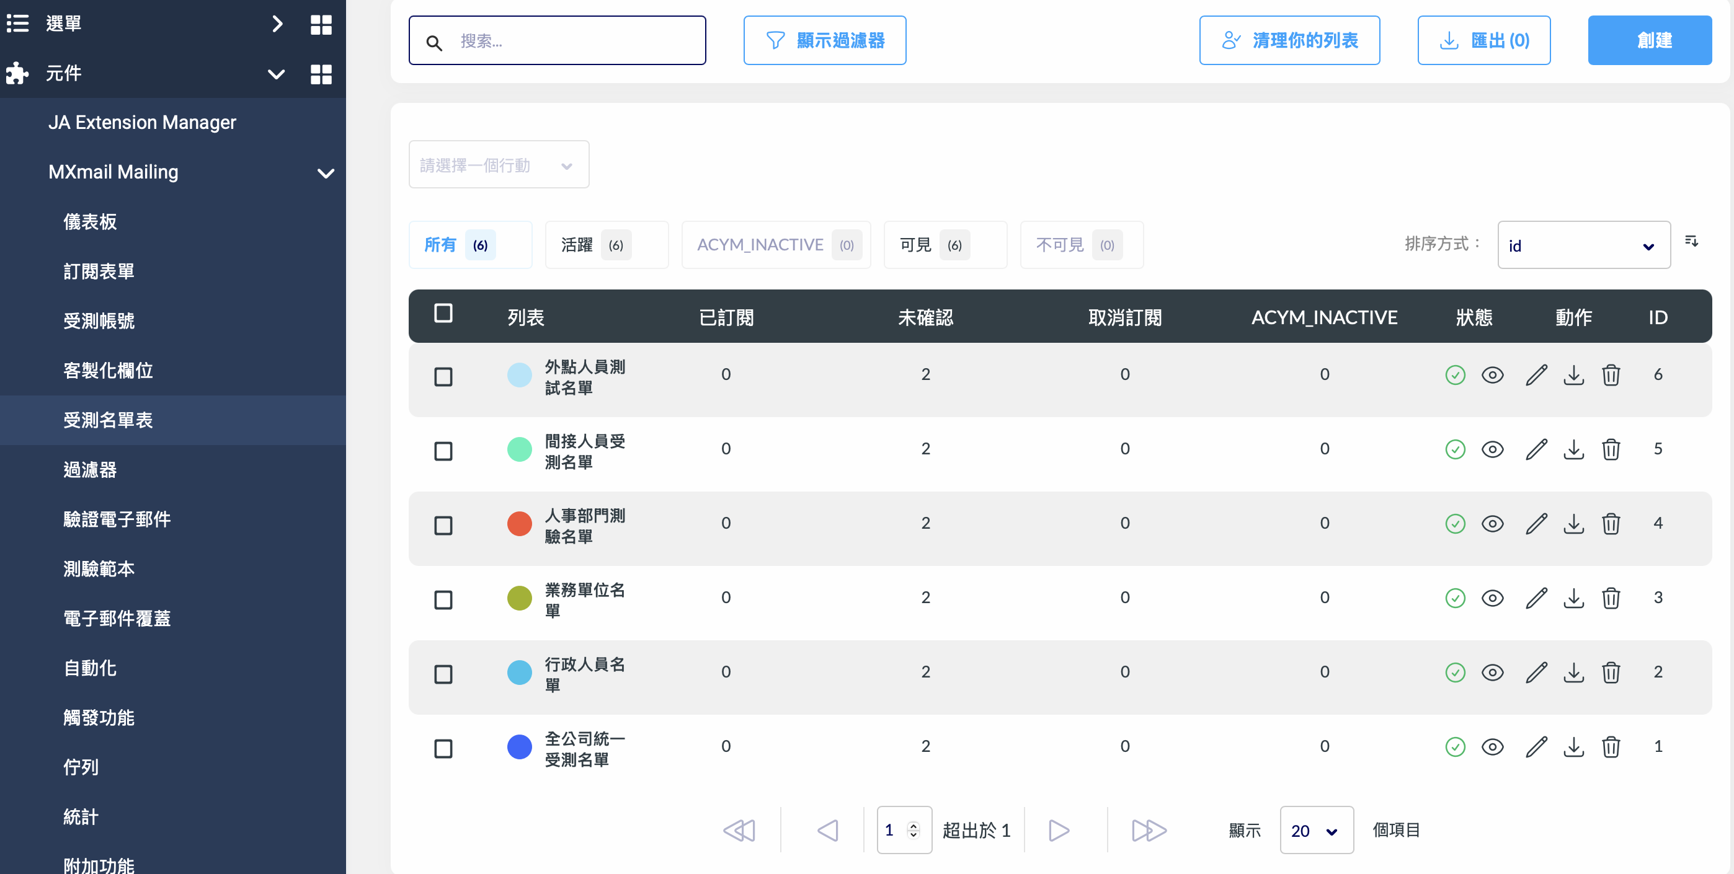1734x874 pixels.
Task: Click the download icon for 人事部門測驗名單
Action: click(1573, 523)
